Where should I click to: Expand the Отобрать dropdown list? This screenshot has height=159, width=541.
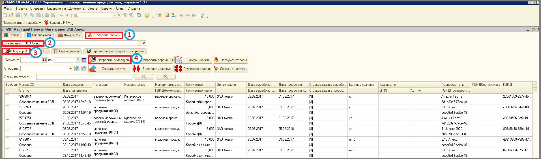point(71,68)
